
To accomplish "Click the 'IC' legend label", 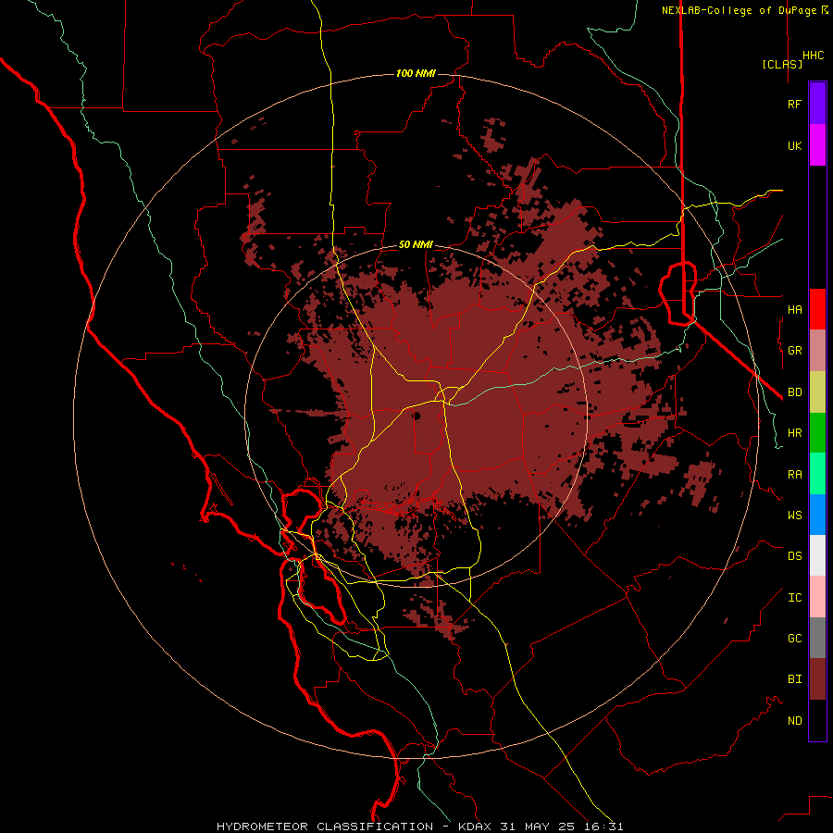I will click(794, 598).
